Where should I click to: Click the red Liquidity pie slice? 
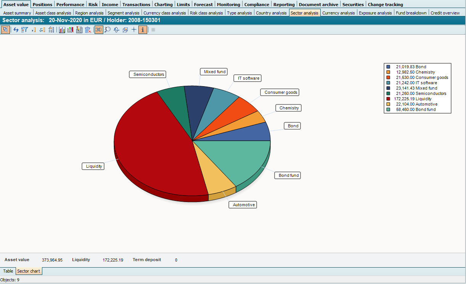153,145
